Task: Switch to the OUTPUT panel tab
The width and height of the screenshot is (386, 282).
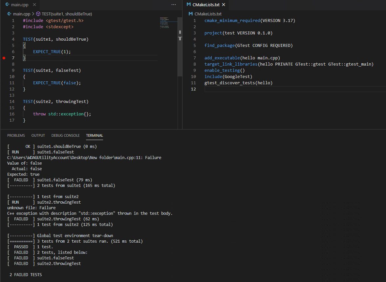Action: (x=38, y=135)
